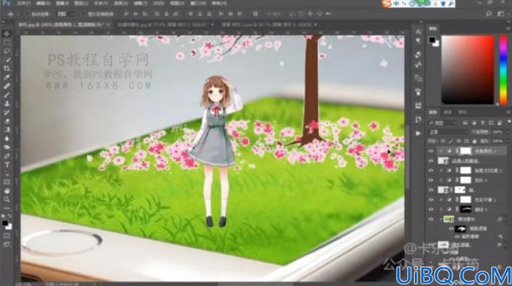The image size is (512, 286).
Task: Hide the topmost selected adjustment layer
Action: coord(431,151)
